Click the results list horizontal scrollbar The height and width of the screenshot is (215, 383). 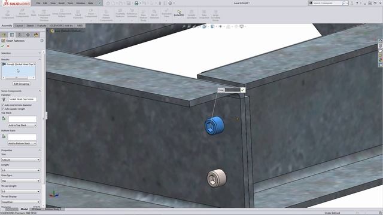[19, 78]
